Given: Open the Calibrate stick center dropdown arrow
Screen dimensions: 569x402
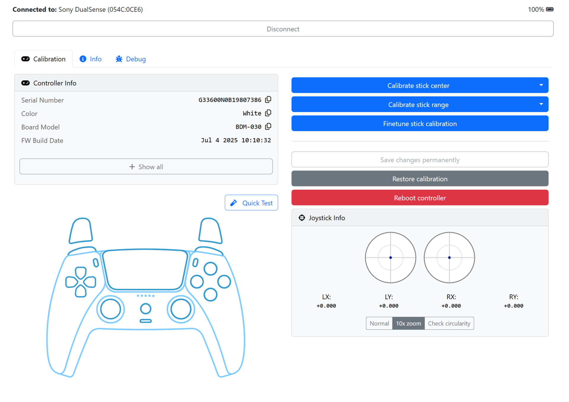Looking at the screenshot, I should (541, 85).
